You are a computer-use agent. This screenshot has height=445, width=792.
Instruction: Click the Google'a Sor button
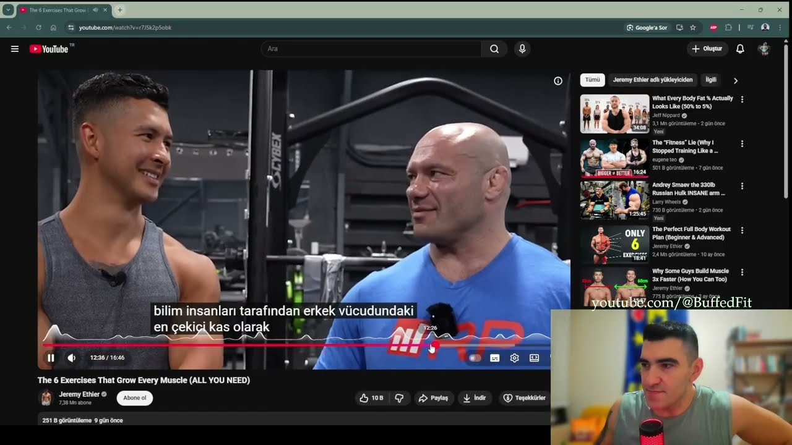(647, 28)
